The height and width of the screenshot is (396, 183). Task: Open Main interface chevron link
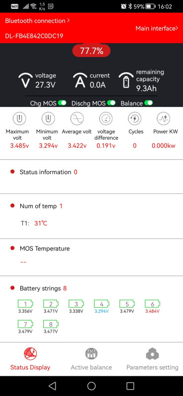pyautogui.click(x=157, y=28)
